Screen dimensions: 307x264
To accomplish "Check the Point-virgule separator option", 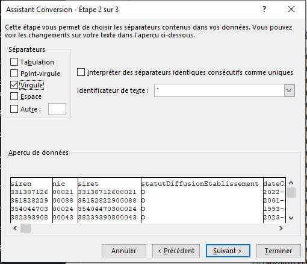I will pyautogui.click(x=14, y=74).
